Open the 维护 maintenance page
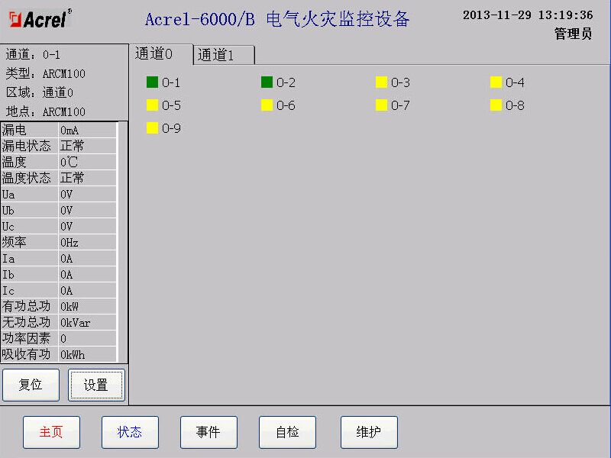611x458 pixels. coord(369,432)
